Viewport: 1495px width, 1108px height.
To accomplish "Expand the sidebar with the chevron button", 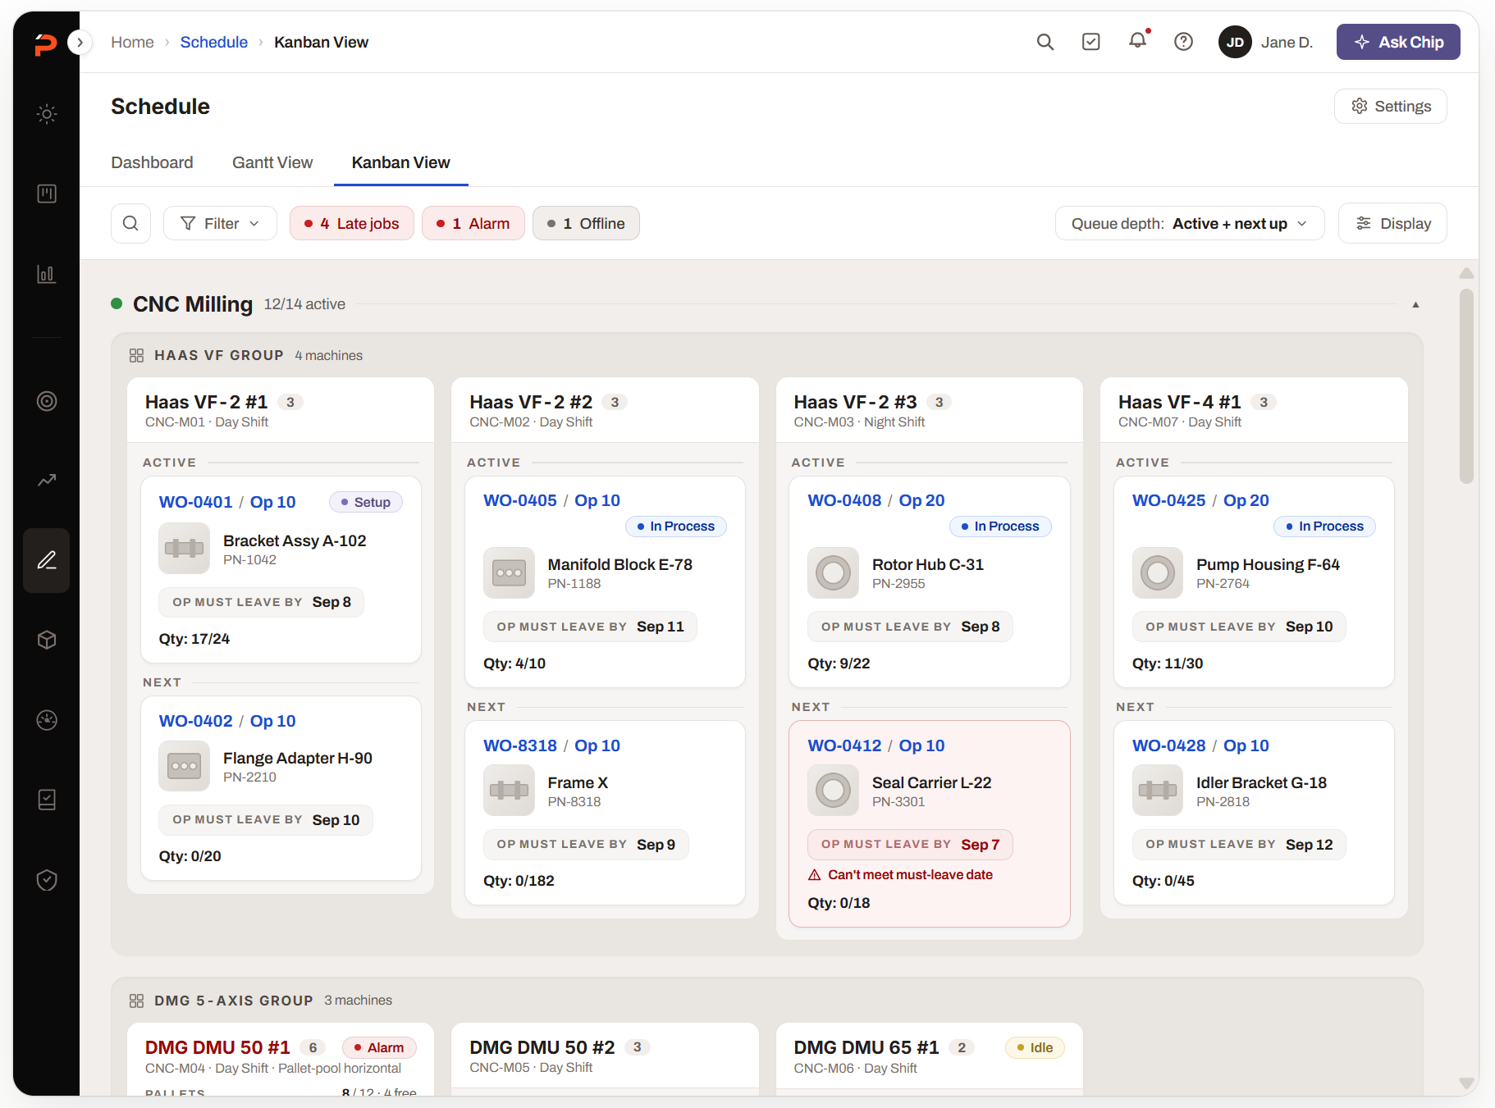I will point(80,42).
